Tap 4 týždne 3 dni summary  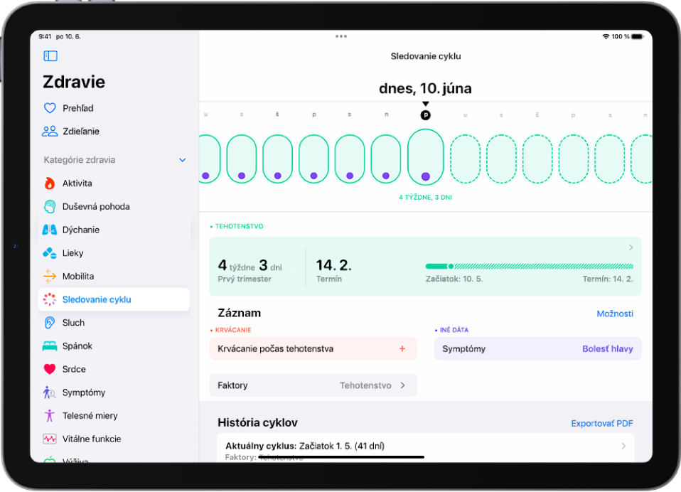coord(250,270)
